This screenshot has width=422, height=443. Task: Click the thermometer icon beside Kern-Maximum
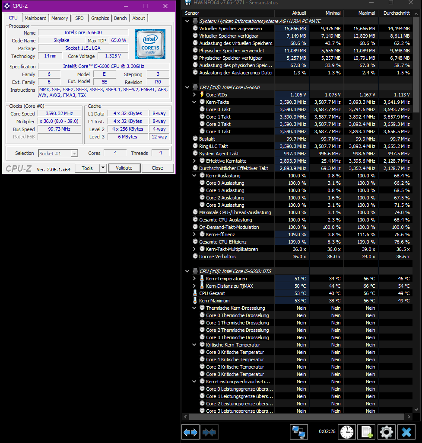[195, 301]
